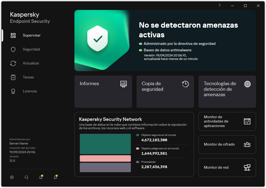266x188 pixels.
Task: Click the clock icon on Copia de seguridad
Action: coord(185,84)
